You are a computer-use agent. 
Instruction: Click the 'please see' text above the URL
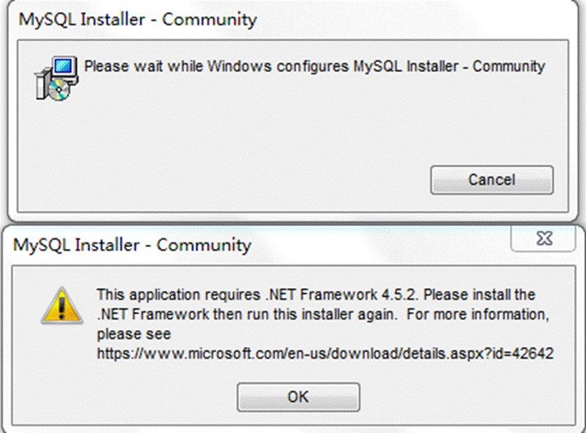click(133, 334)
